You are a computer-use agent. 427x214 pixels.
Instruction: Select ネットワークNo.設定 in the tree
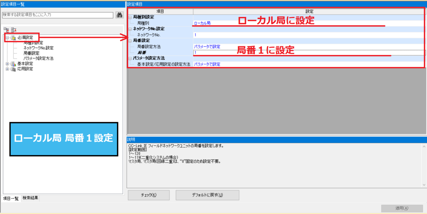[38, 48]
